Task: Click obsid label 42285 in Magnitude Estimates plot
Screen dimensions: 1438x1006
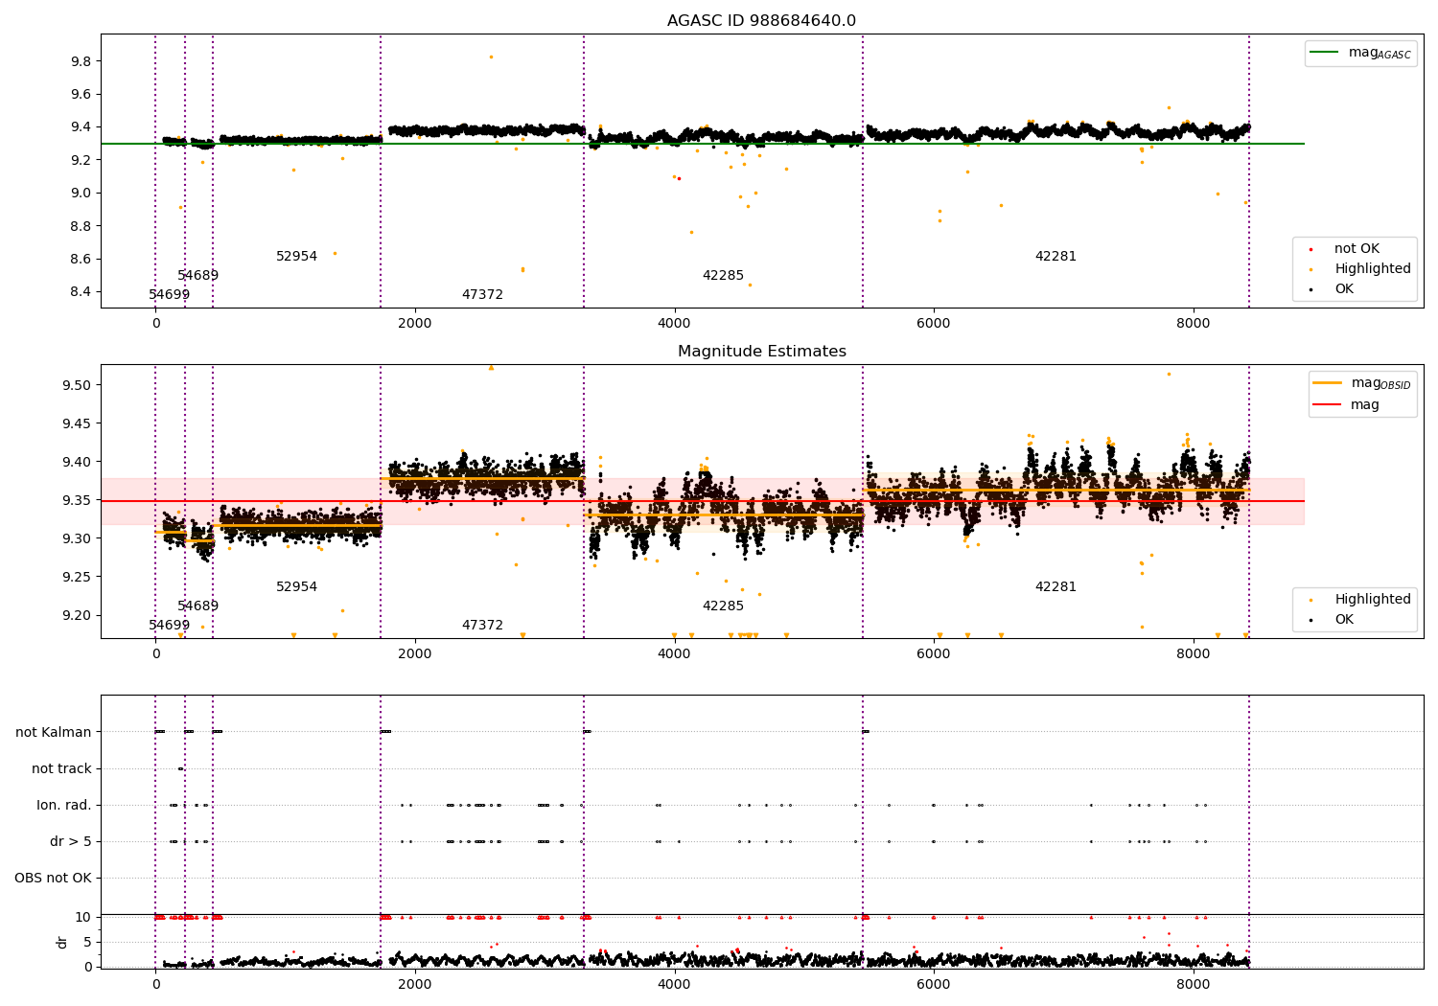Action: point(723,606)
